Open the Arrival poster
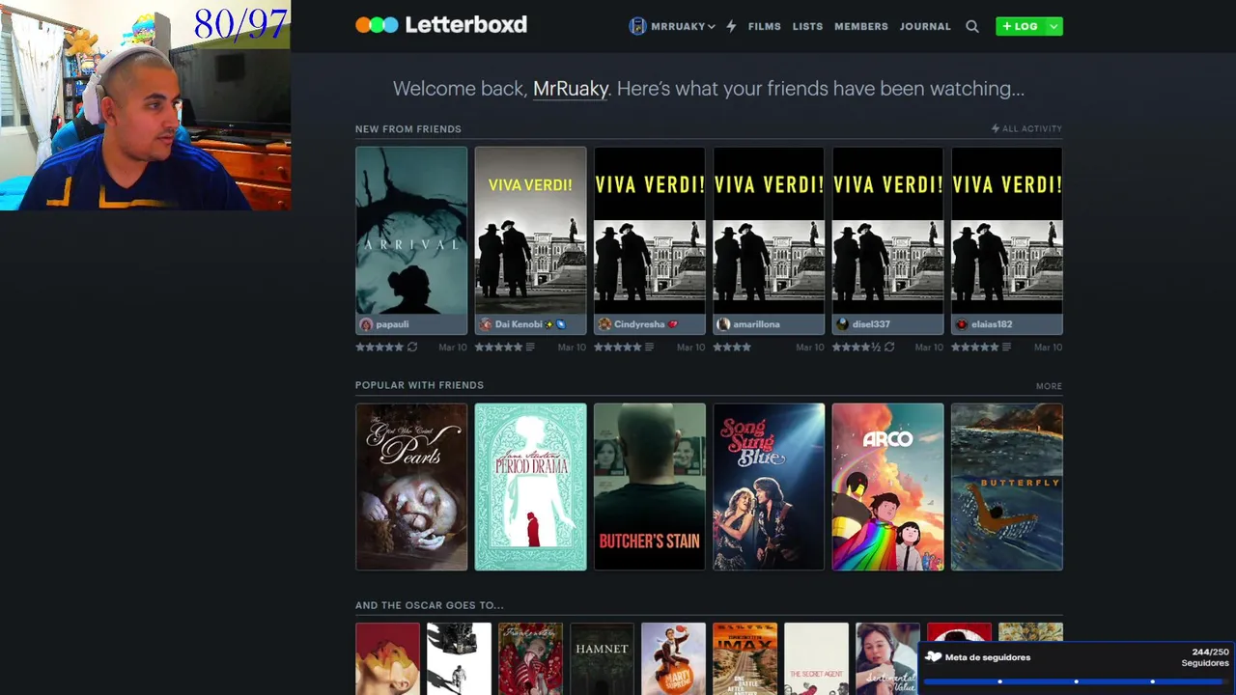The image size is (1236, 695). [411, 230]
